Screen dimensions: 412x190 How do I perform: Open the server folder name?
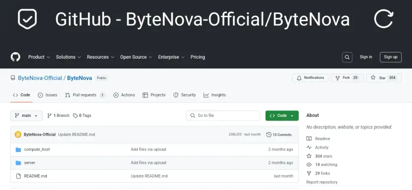(x=30, y=163)
